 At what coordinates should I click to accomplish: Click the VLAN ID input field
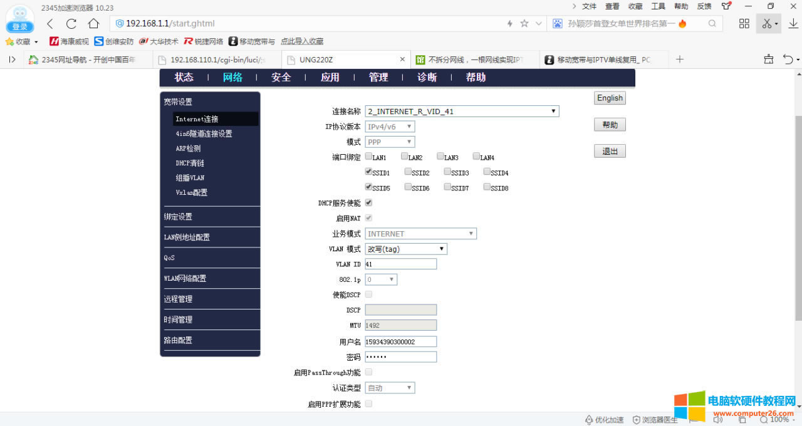click(x=400, y=264)
